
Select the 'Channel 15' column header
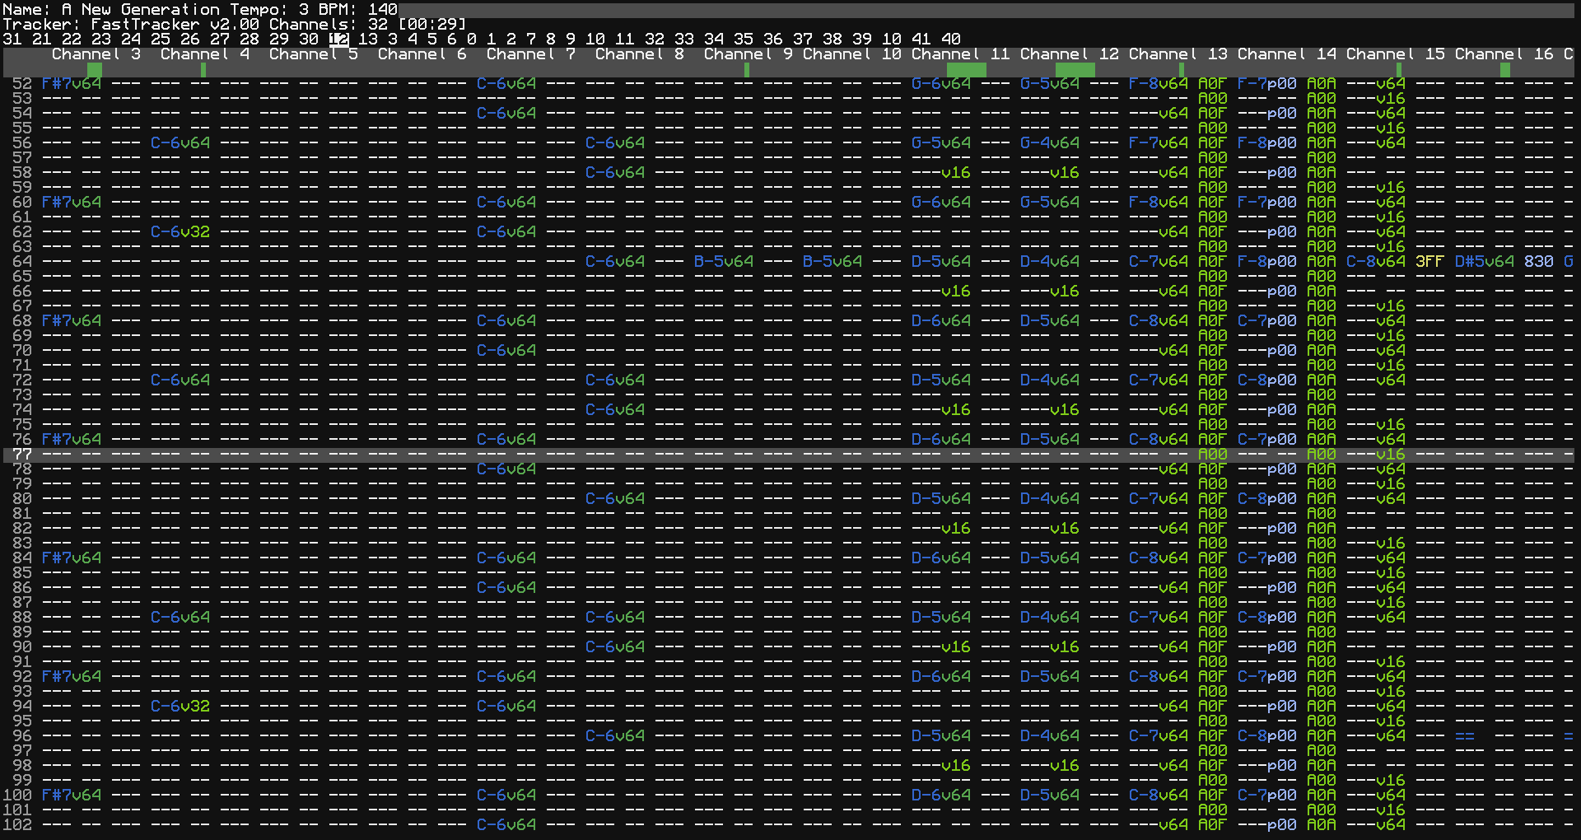tap(1396, 54)
